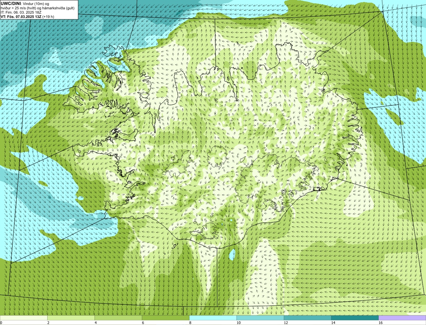426x325 pixels.
Task: Click the legend scale label "12"
Action: [x=286, y=323]
